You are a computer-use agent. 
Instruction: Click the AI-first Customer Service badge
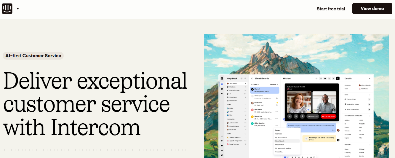pos(33,55)
